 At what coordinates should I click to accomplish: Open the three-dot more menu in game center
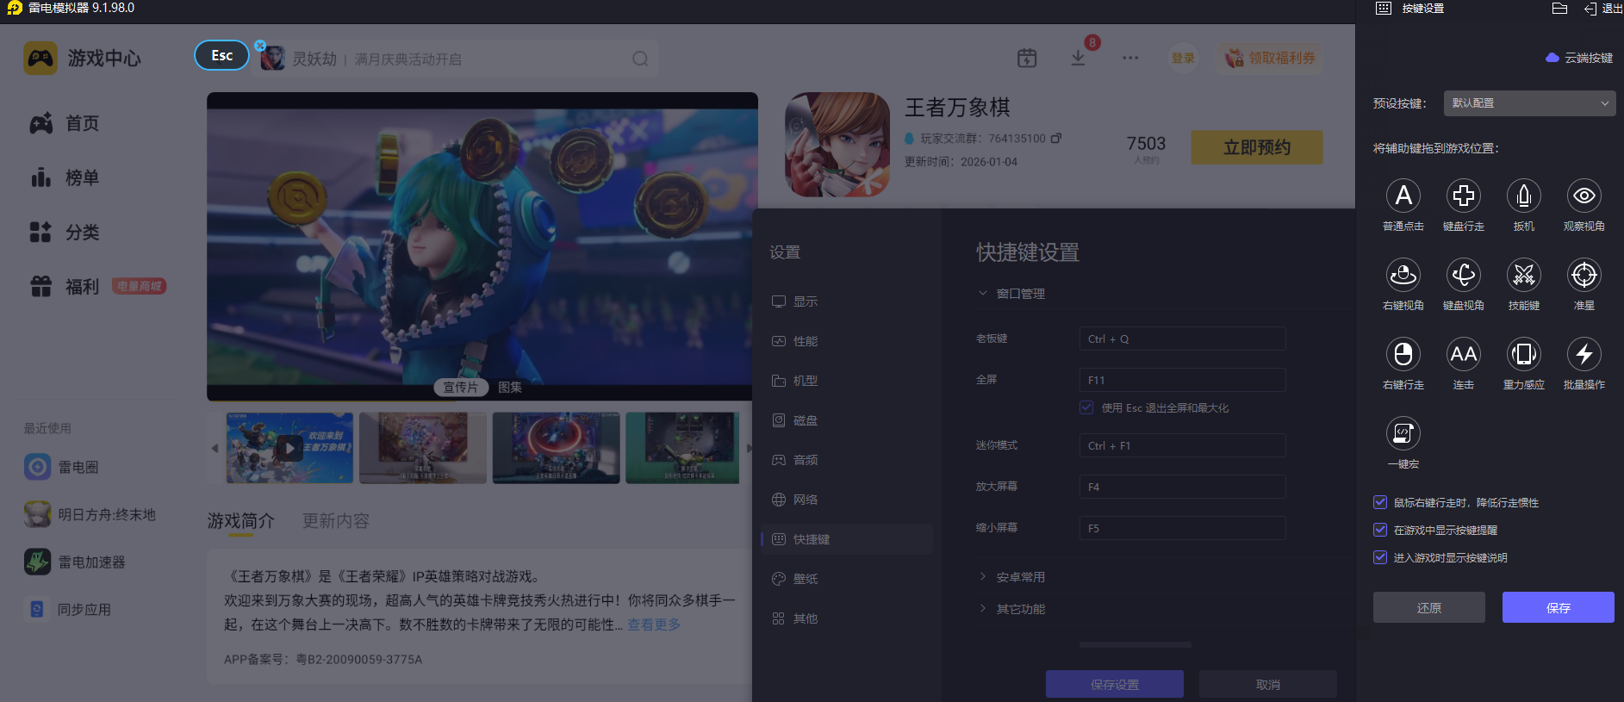1130,58
